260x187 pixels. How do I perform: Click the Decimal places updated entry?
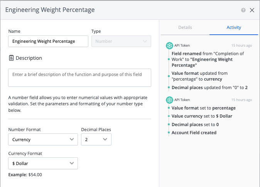point(209,88)
